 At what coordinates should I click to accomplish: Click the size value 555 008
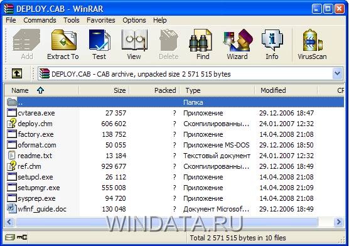point(114,188)
